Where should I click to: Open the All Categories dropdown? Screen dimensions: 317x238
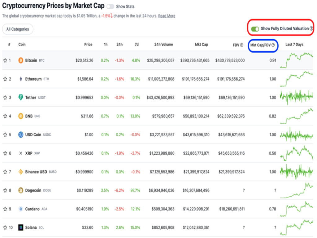(18, 29)
